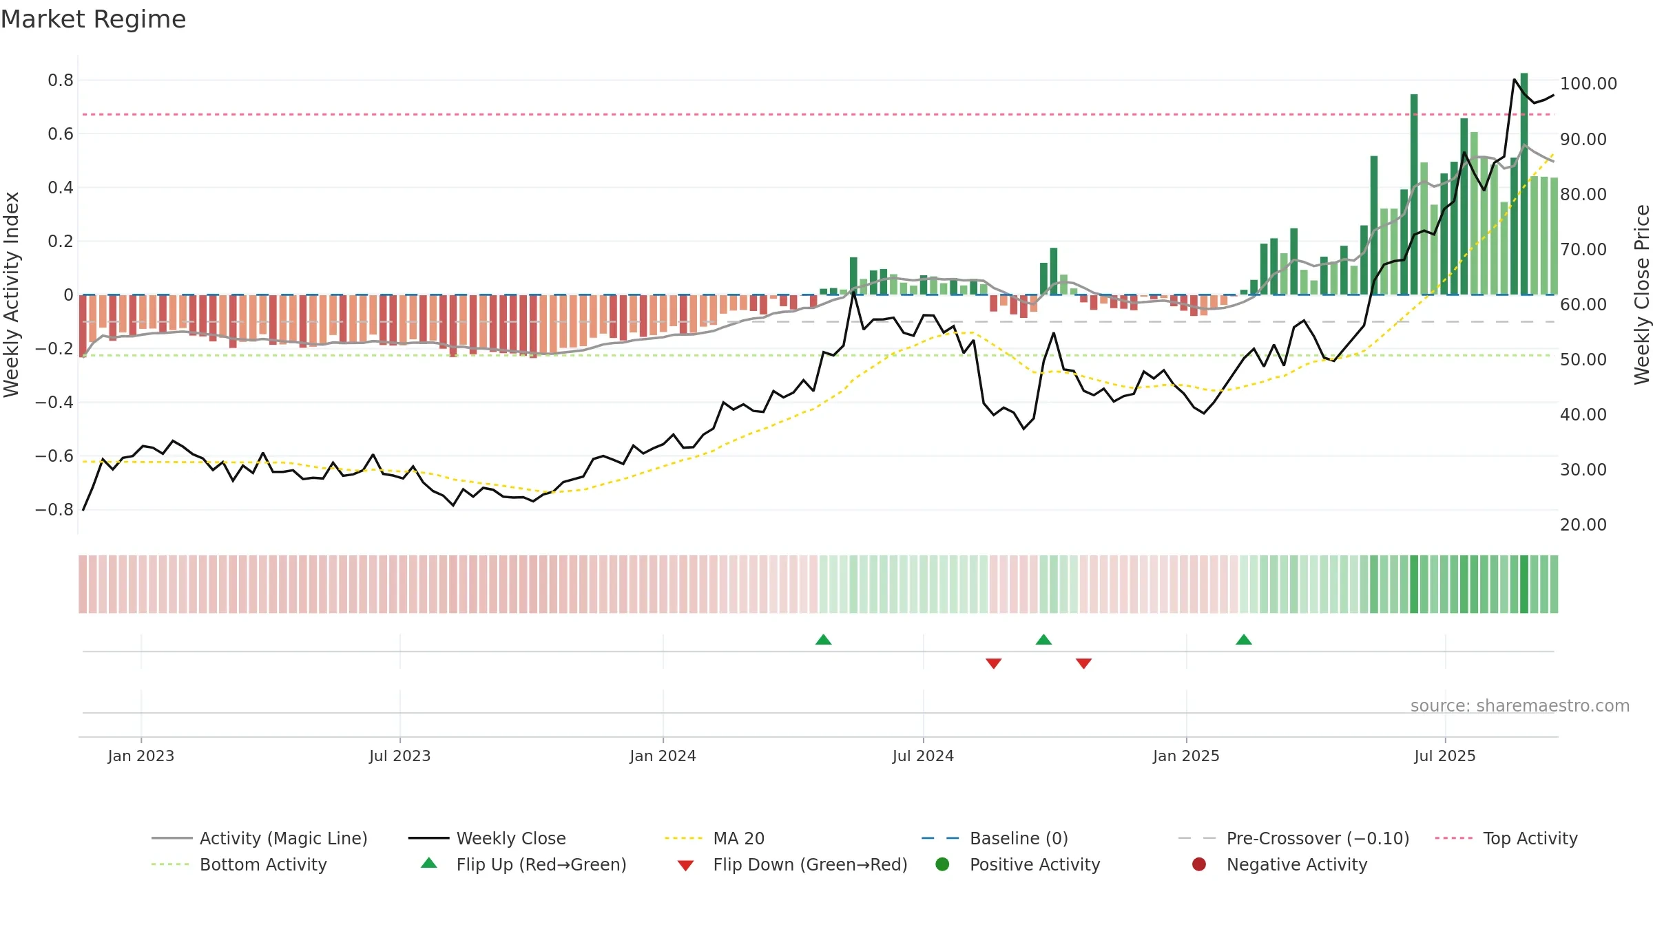Screen dimensions: 1653x929
Task: Click the Jul 2024 x-axis label
Action: pyautogui.click(x=924, y=756)
